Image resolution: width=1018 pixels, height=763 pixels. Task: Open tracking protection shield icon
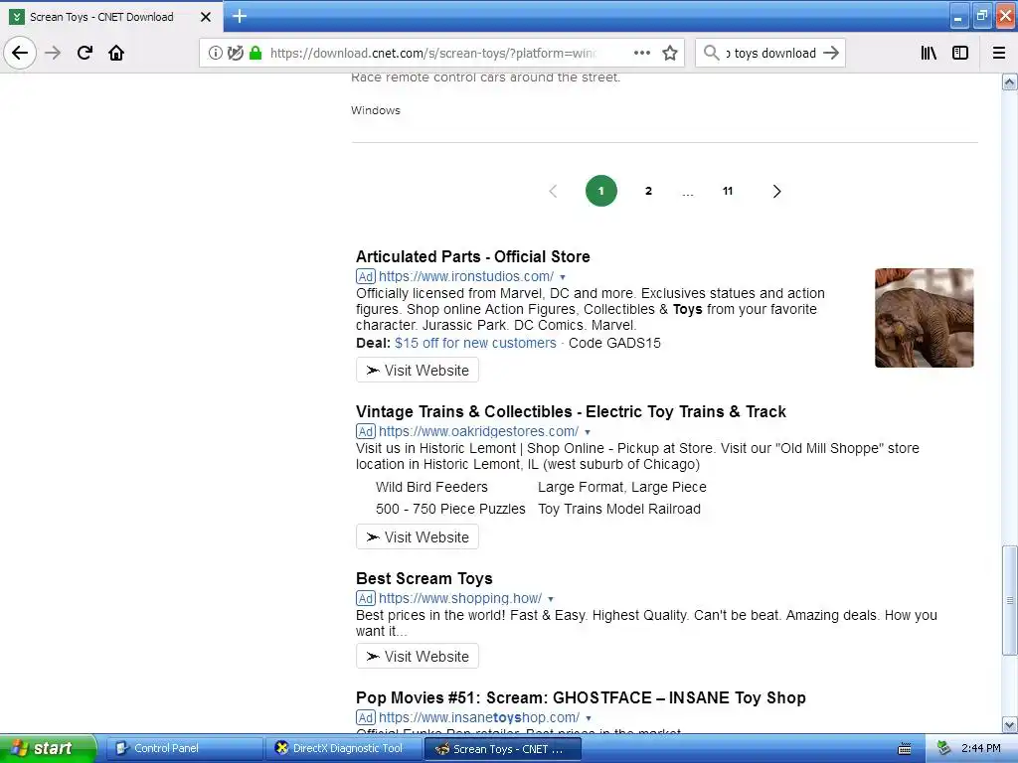click(x=236, y=54)
